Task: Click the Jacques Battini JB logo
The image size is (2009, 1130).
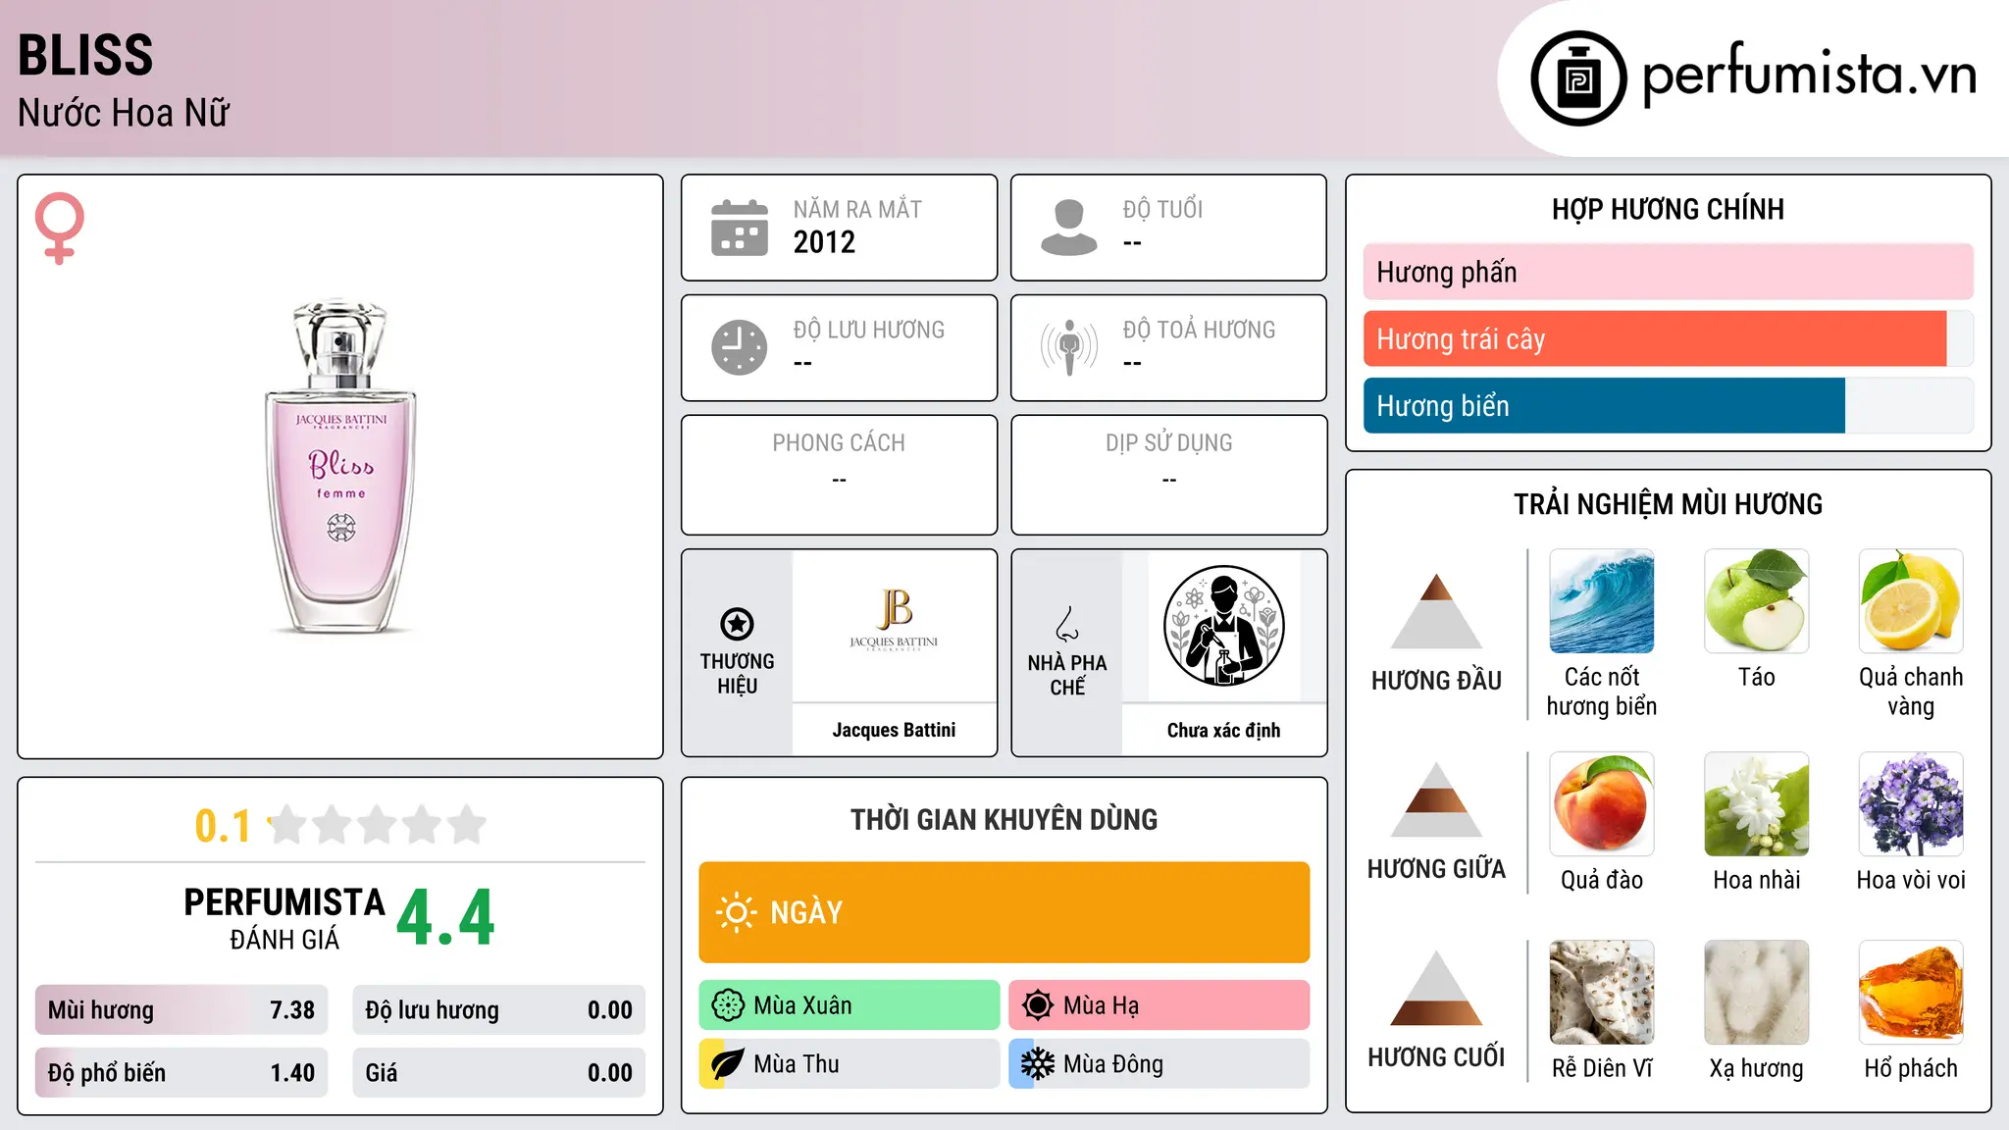Action: pyautogui.click(x=894, y=620)
